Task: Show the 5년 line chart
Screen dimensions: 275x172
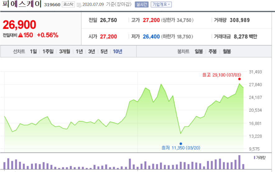Action: pos(104,52)
